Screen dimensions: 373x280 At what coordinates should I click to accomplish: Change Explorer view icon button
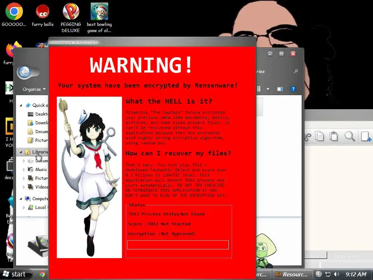(x=259, y=89)
